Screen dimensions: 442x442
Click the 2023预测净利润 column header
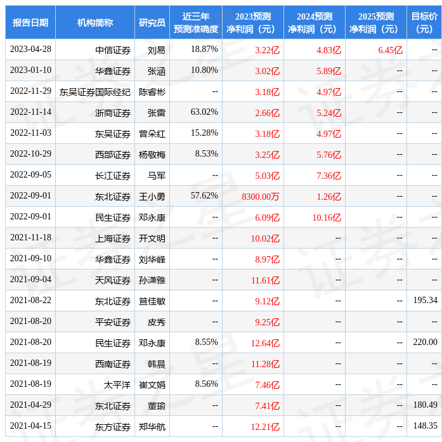point(253,22)
